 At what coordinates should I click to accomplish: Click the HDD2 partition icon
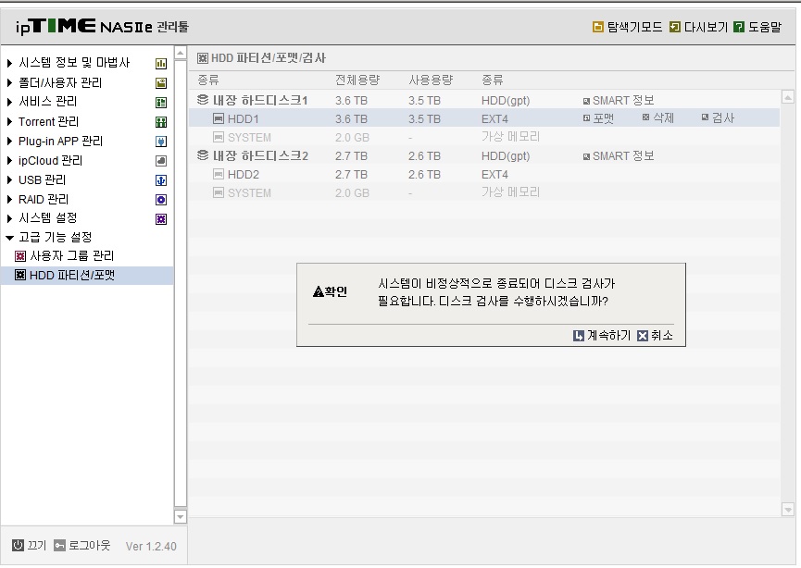pos(219,174)
